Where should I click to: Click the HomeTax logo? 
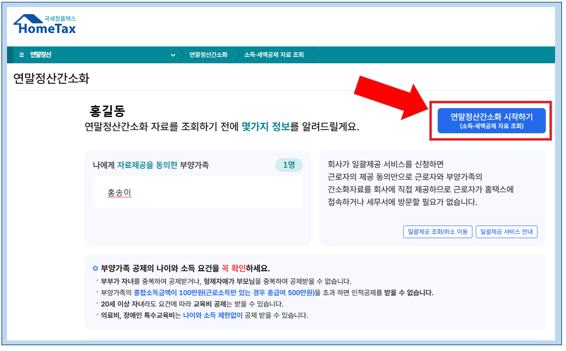pyautogui.click(x=45, y=25)
